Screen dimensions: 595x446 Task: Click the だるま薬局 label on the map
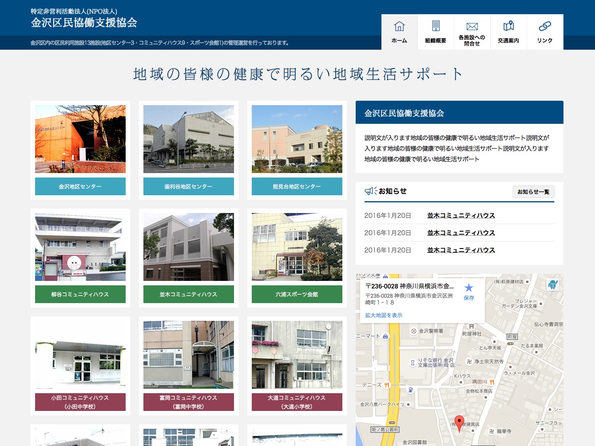[x=532, y=346]
